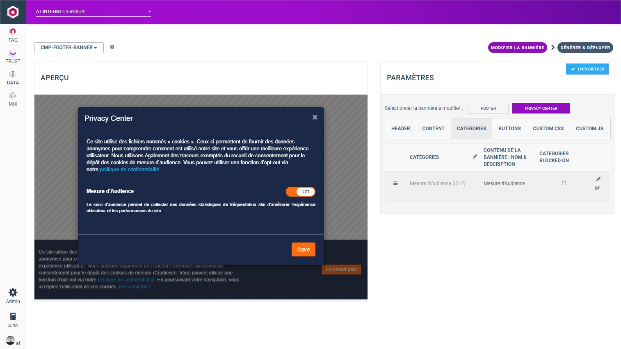Open the DATA module in sidebar

coord(13,78)
